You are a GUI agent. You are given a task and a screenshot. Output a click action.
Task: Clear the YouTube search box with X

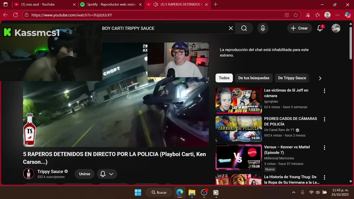(231, 28)
